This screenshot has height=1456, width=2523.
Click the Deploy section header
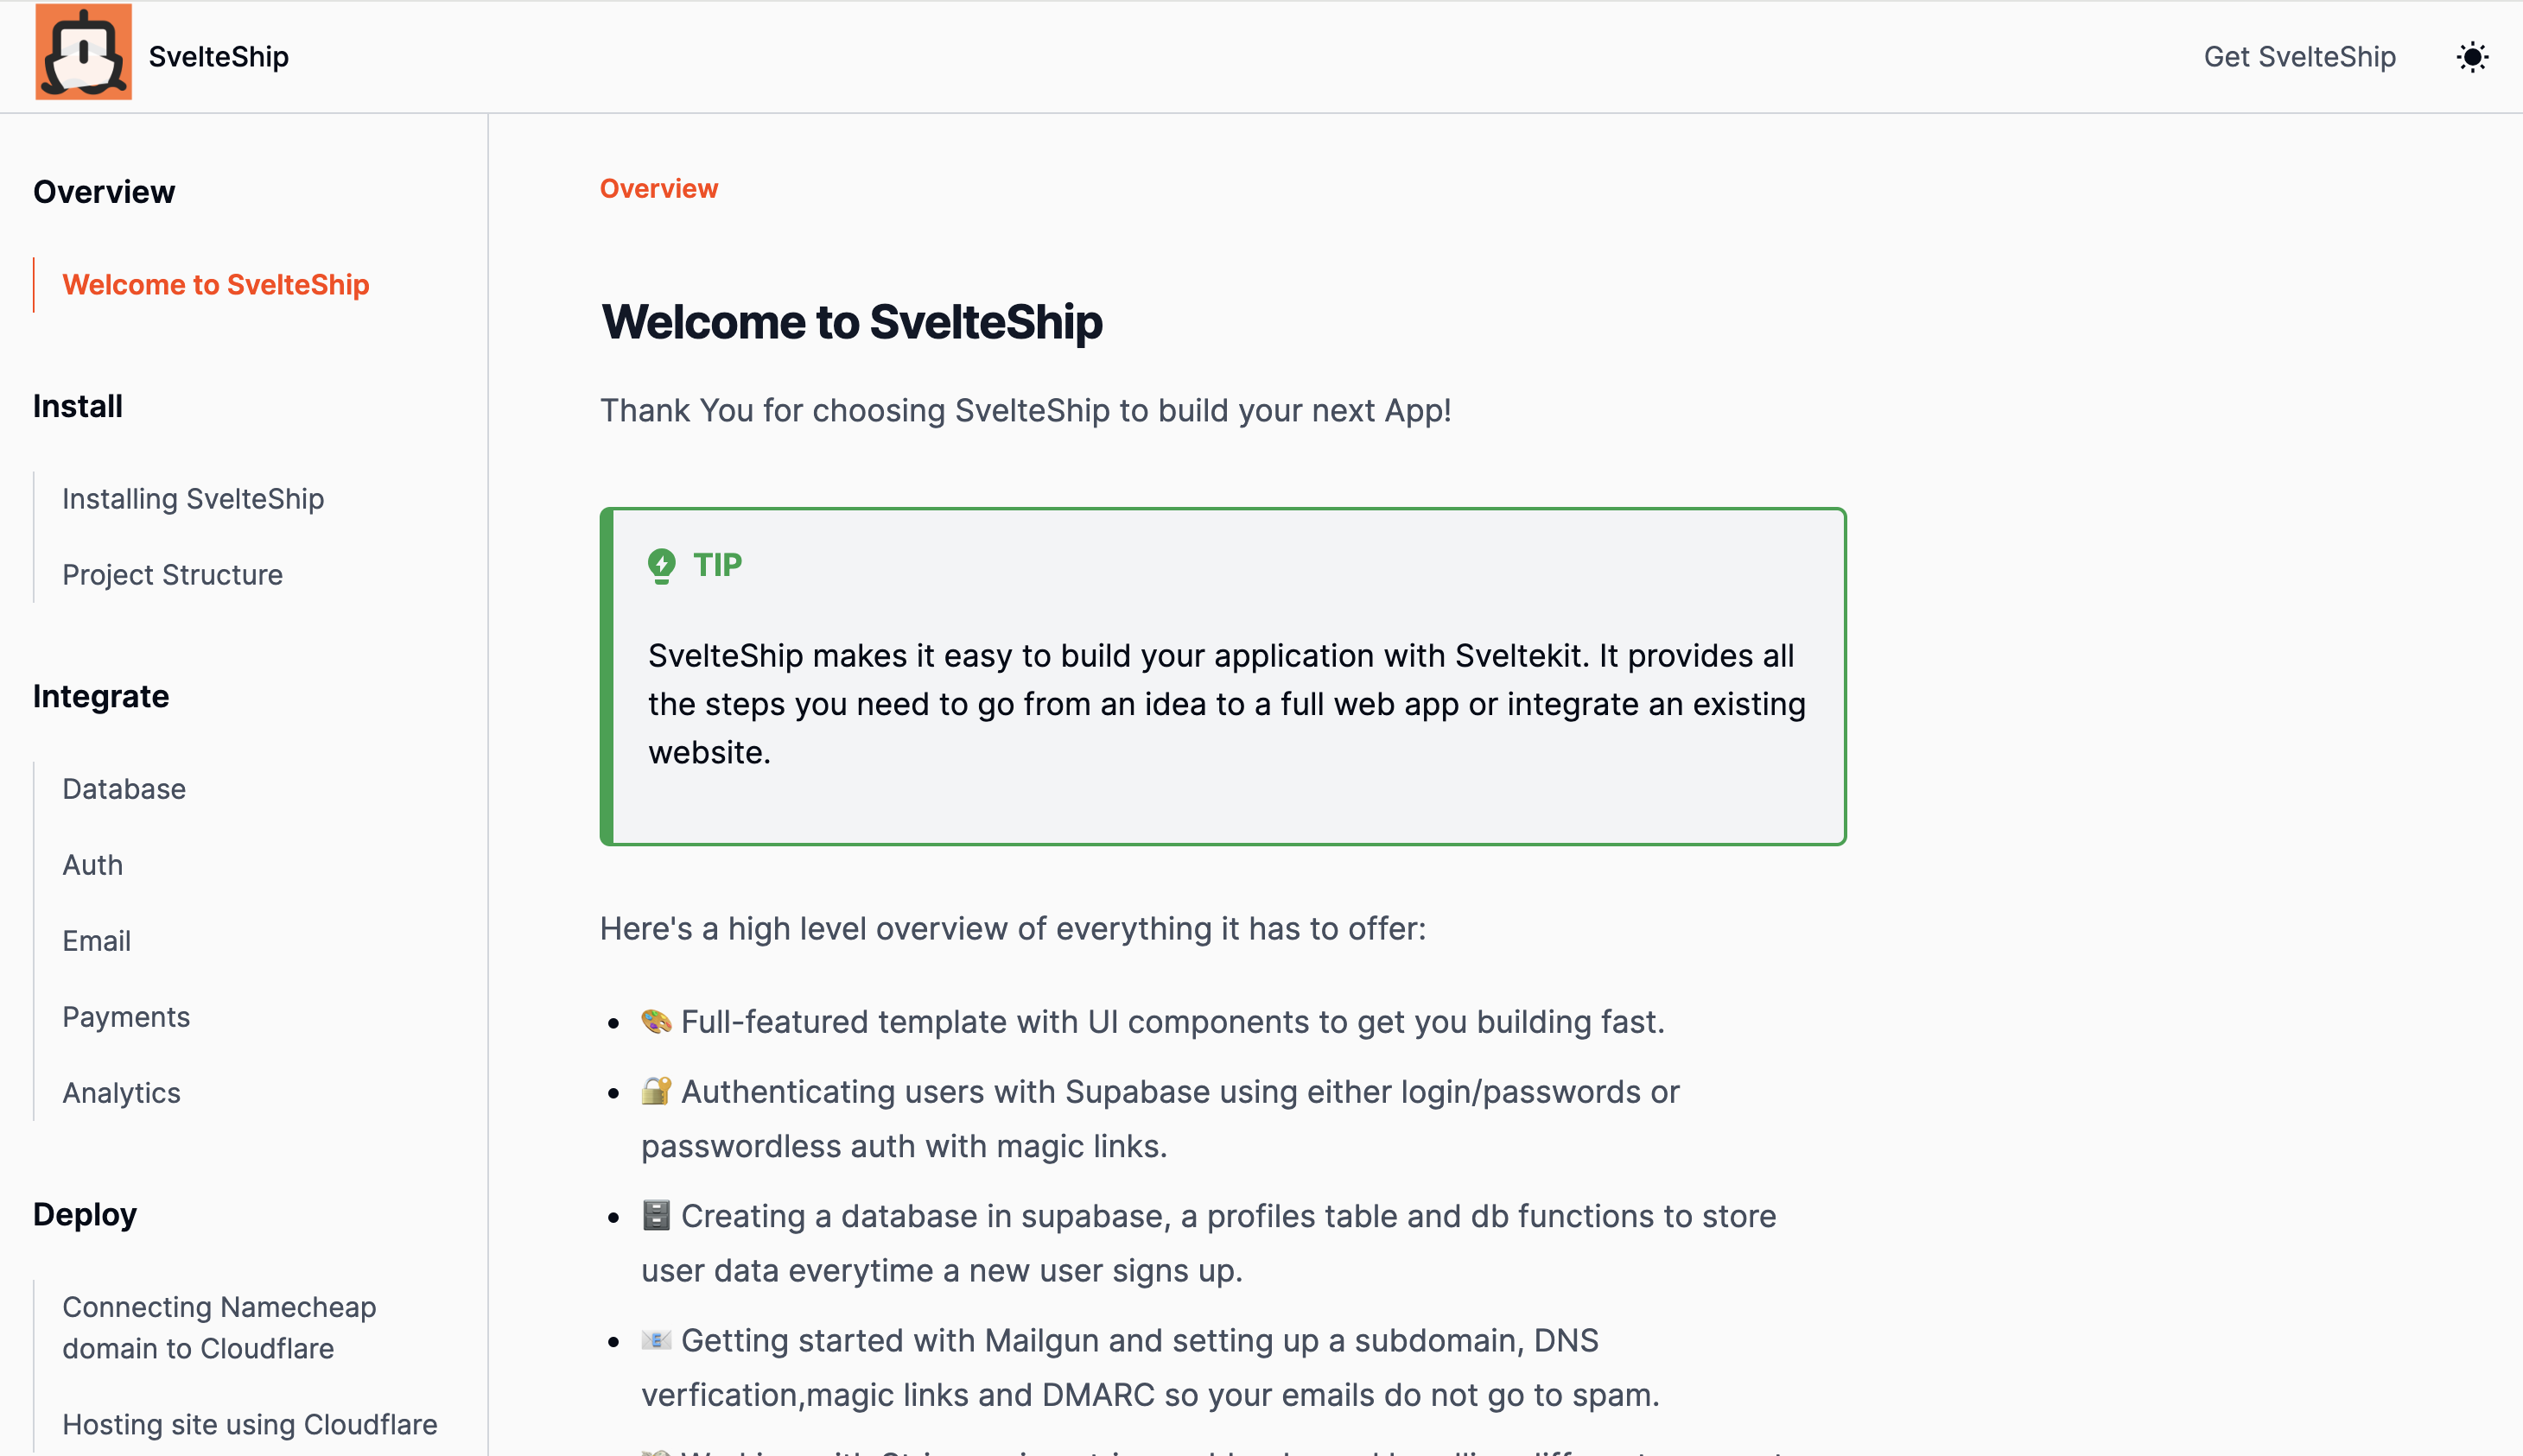(85, 1214)
